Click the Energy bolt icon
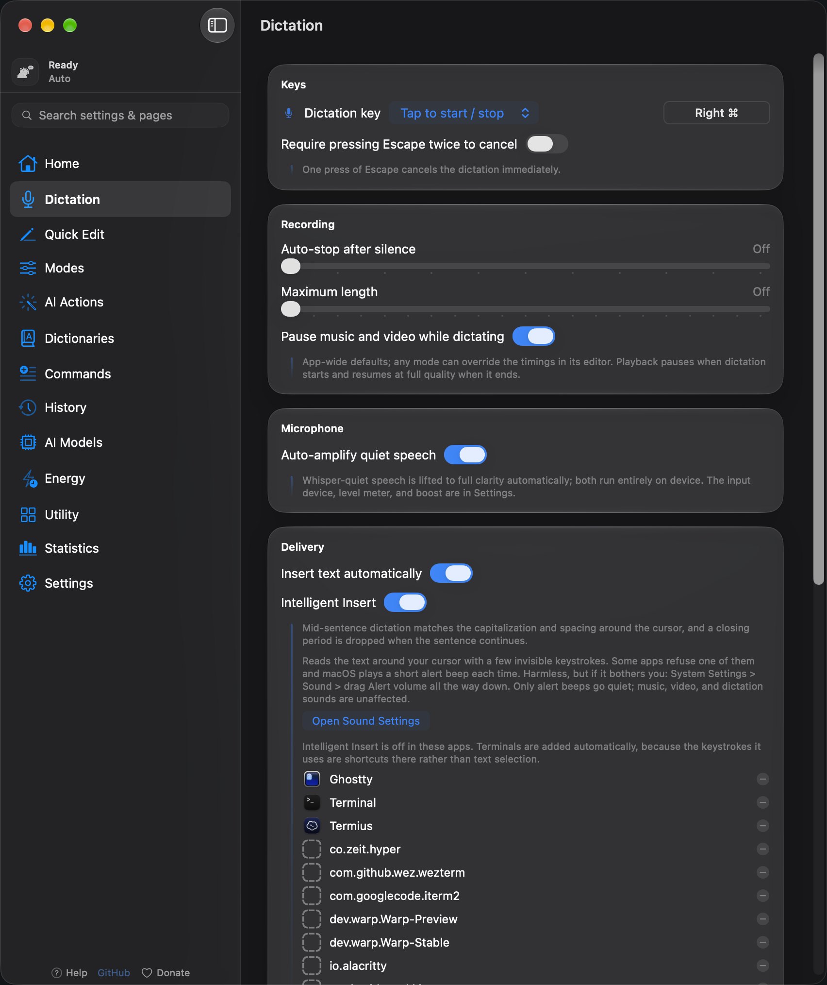The height and width of the screenshot is (985, 827). point(29,478)
